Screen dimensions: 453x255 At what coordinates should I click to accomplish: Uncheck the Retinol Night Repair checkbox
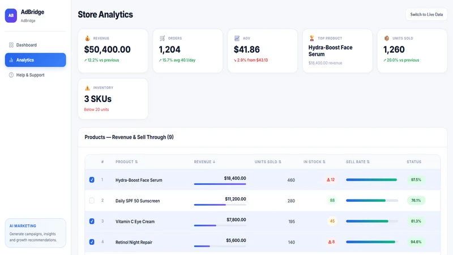coord(92,242)
